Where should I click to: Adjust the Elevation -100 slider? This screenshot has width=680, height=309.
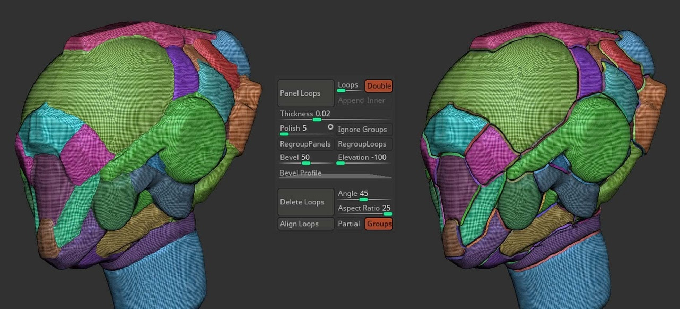[364, 158]
